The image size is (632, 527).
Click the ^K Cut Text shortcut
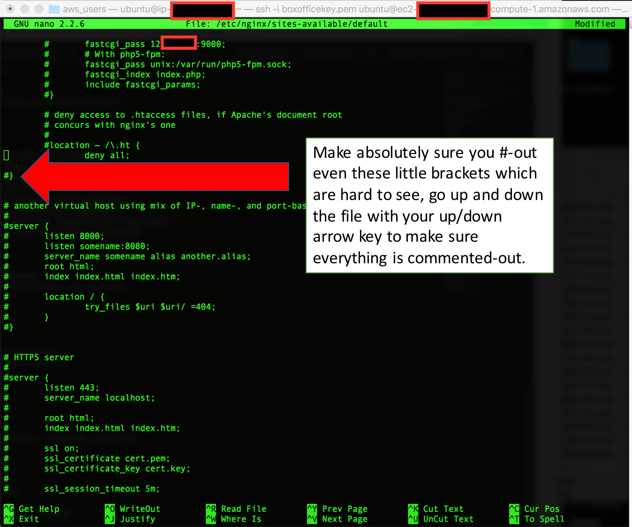[x=436, y=509]
